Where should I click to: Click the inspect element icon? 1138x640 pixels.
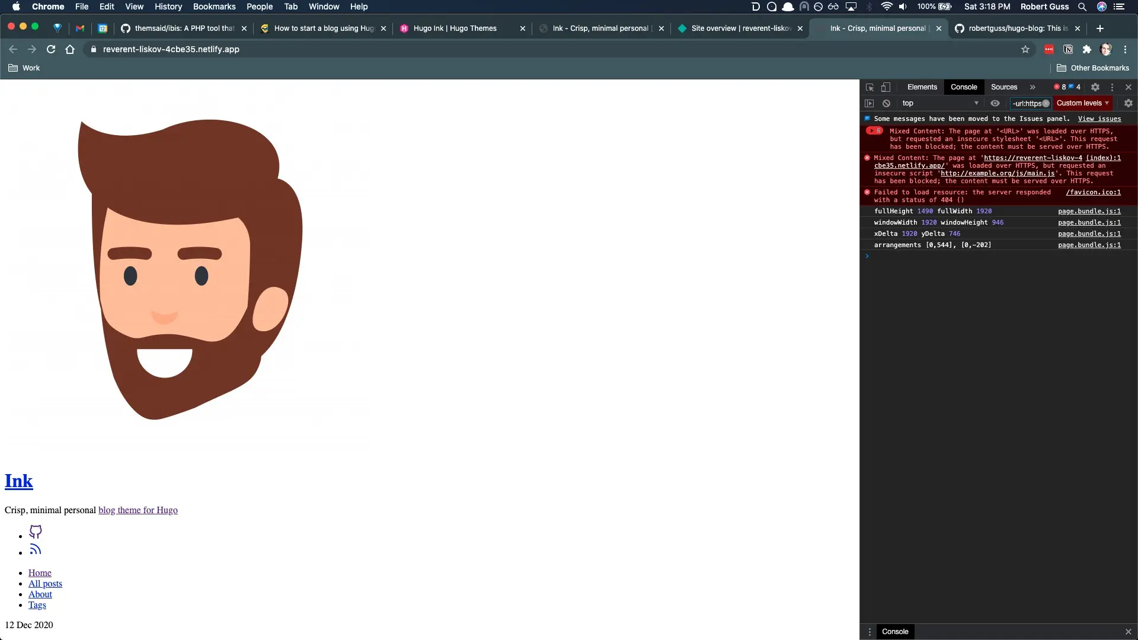tap(870, 87)
